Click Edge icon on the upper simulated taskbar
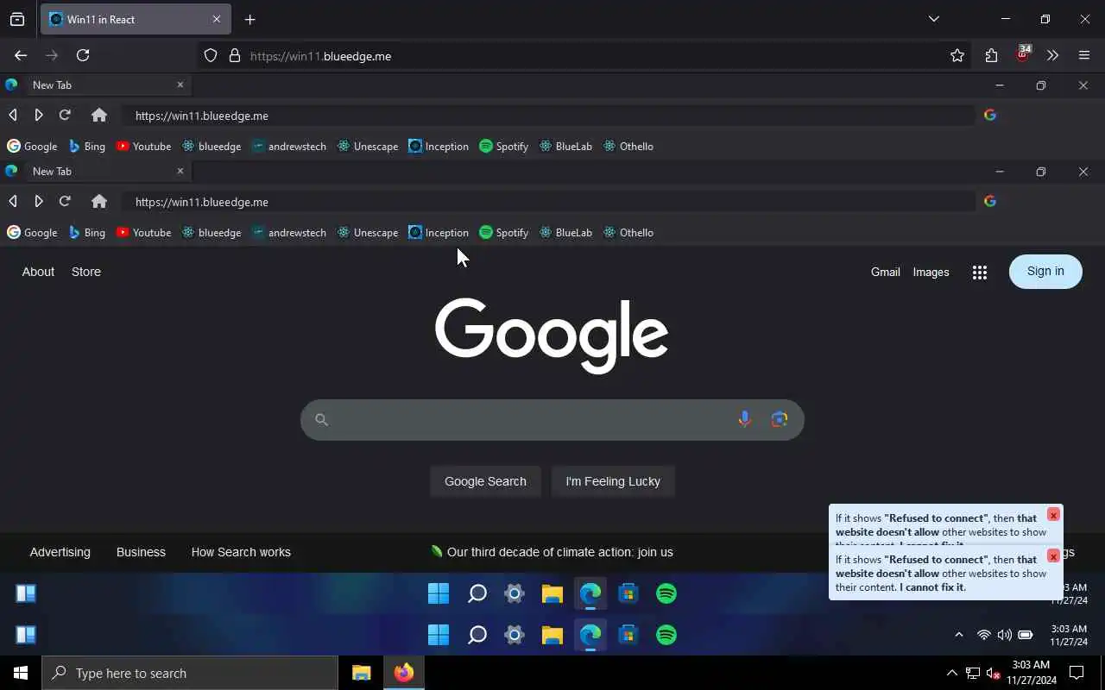 [x=590, y=593]
